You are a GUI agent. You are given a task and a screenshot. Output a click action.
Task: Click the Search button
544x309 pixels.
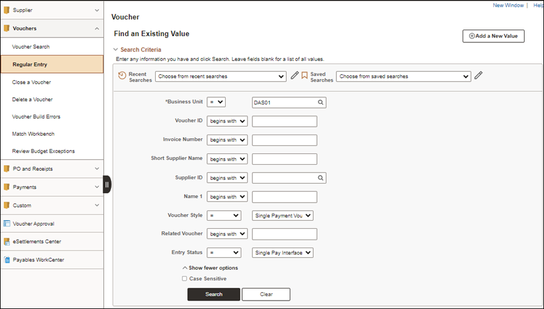214,295
